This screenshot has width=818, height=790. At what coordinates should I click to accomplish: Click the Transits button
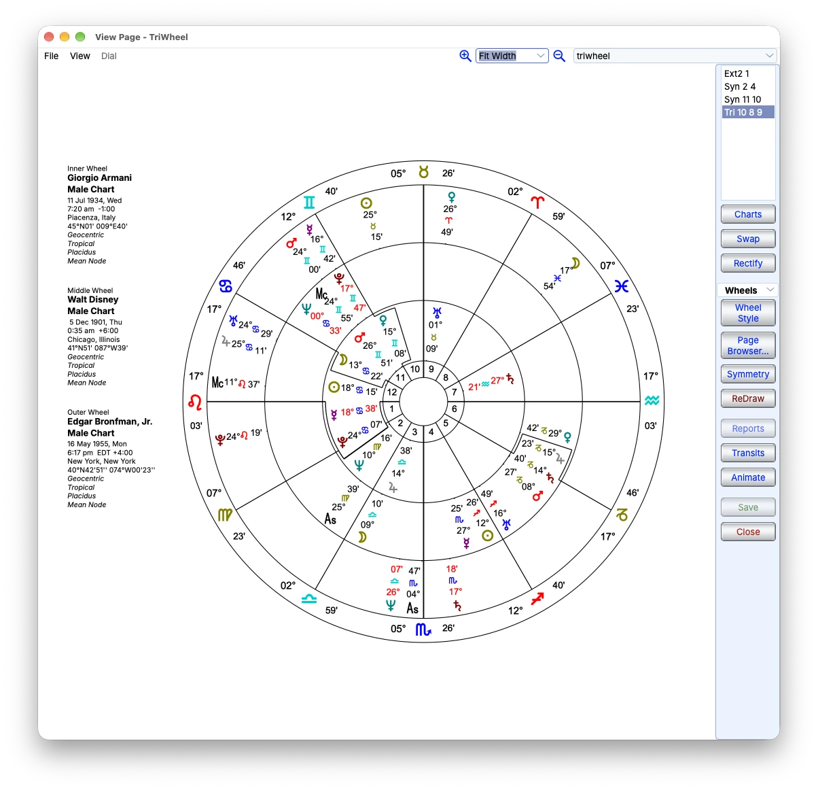click(748, 453)
